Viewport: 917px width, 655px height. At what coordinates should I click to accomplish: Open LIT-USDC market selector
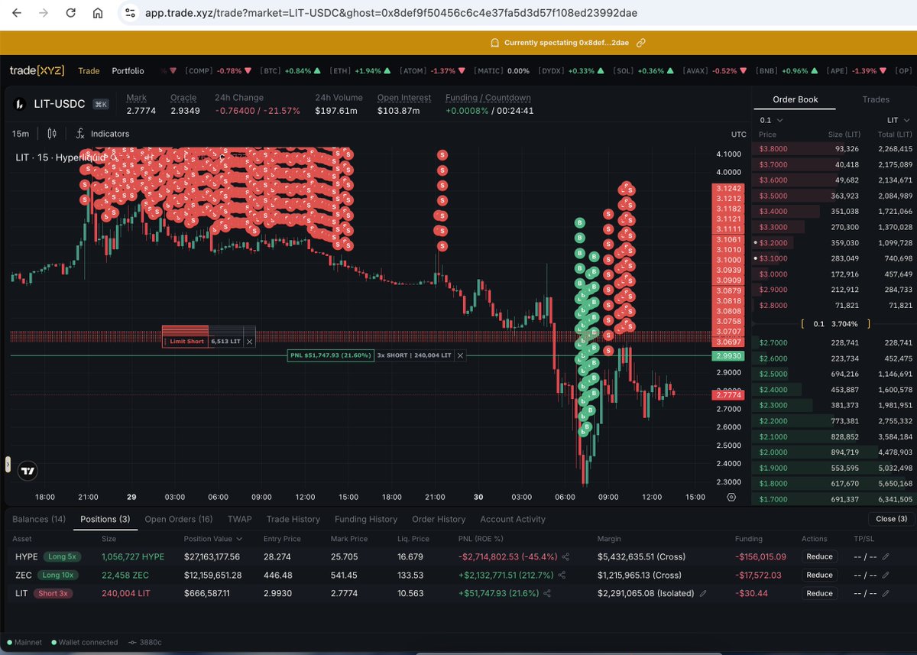click(60, 104)
